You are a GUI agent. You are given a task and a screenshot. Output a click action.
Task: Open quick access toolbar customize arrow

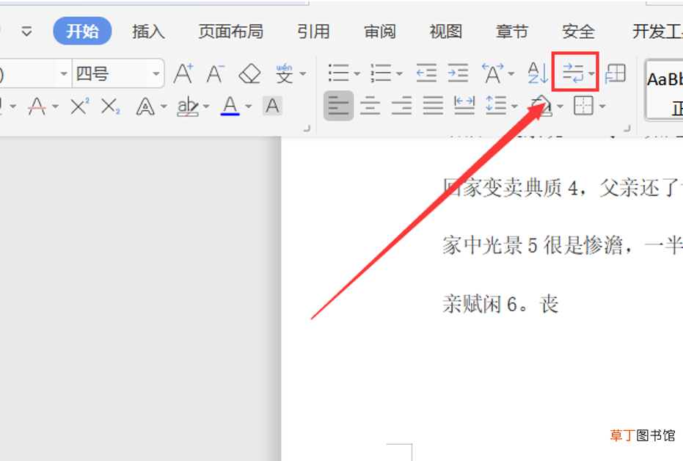point(26,32)
